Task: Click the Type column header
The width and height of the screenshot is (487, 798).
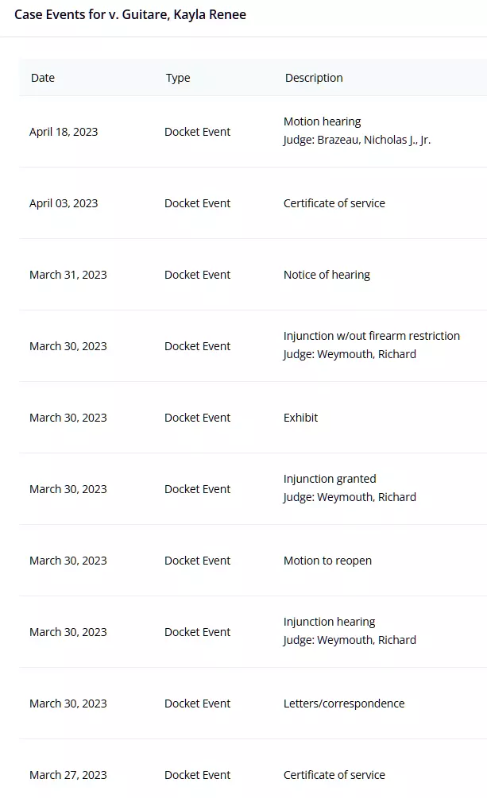Action: (178, 78)
